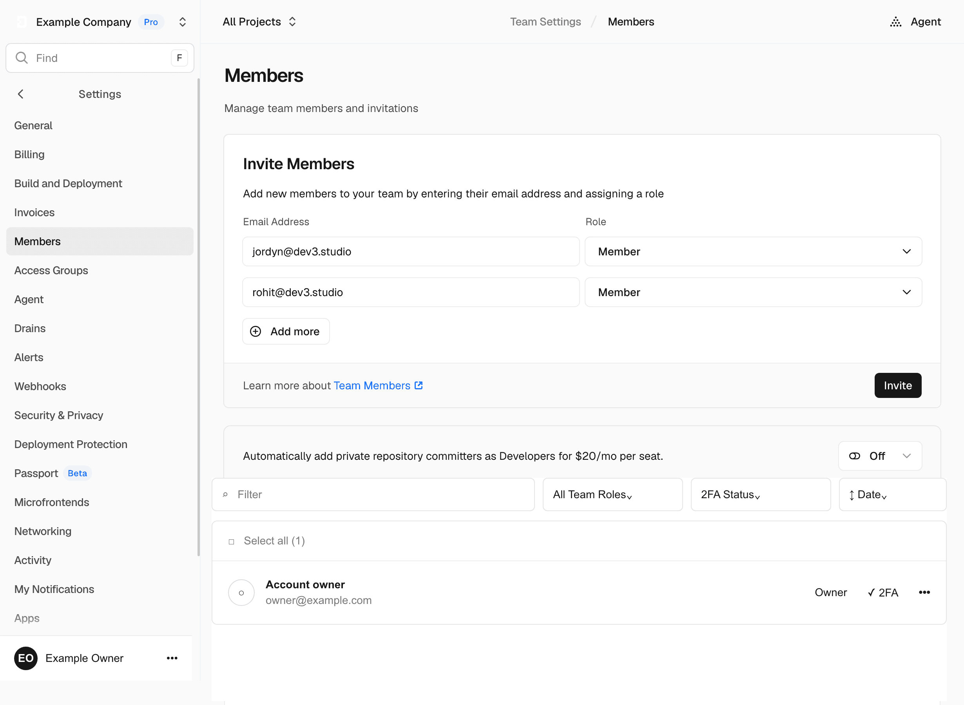The height and width of the screenshot is (705, 964).
Task: Click the Find search field
Action: pos(100,58)
